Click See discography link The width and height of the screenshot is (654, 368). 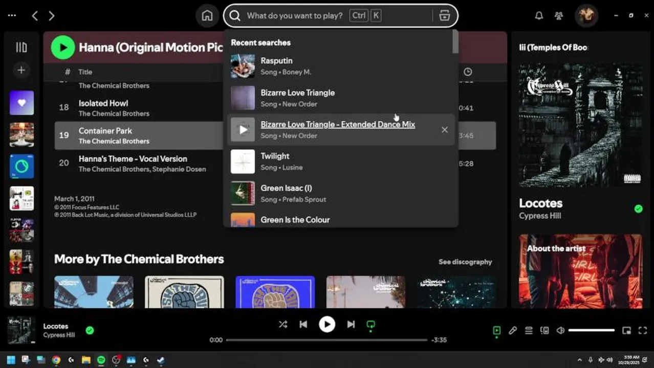[x=465, y=262]
